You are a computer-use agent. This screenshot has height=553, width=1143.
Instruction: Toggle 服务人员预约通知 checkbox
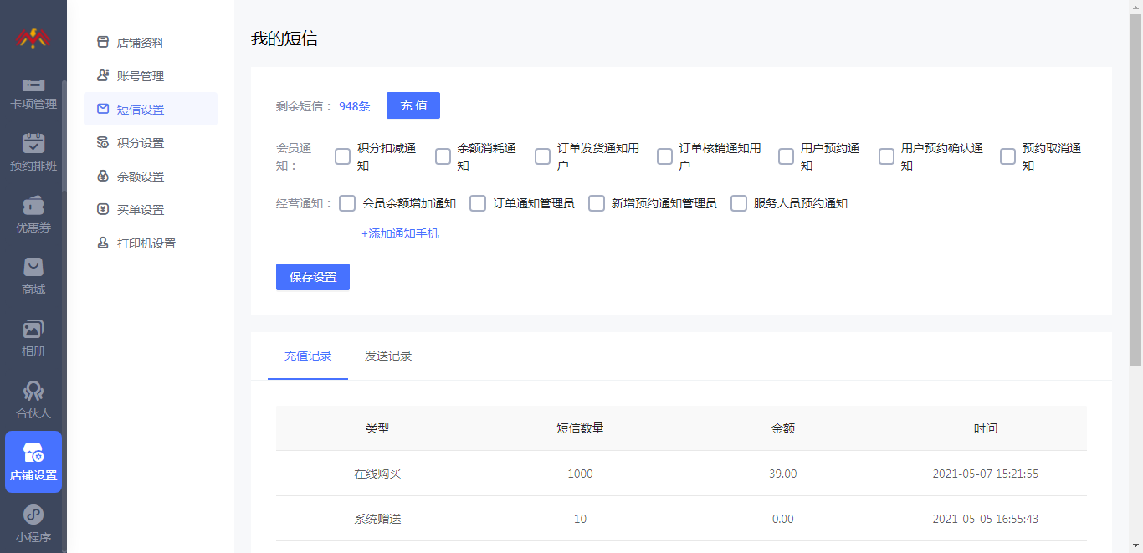coord(739,203)
